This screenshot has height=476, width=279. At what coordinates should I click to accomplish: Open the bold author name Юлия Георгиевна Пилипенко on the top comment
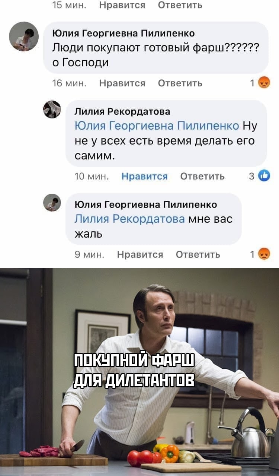point(124,34)
